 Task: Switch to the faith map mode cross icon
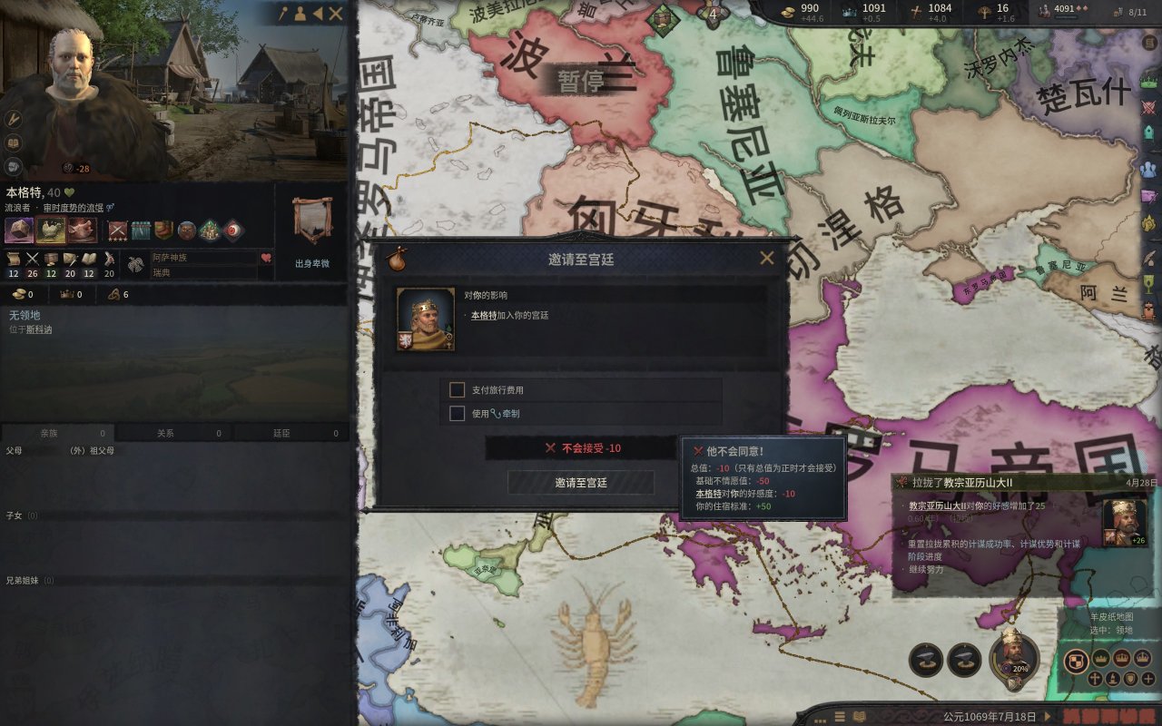click(x=1095, y=679)
